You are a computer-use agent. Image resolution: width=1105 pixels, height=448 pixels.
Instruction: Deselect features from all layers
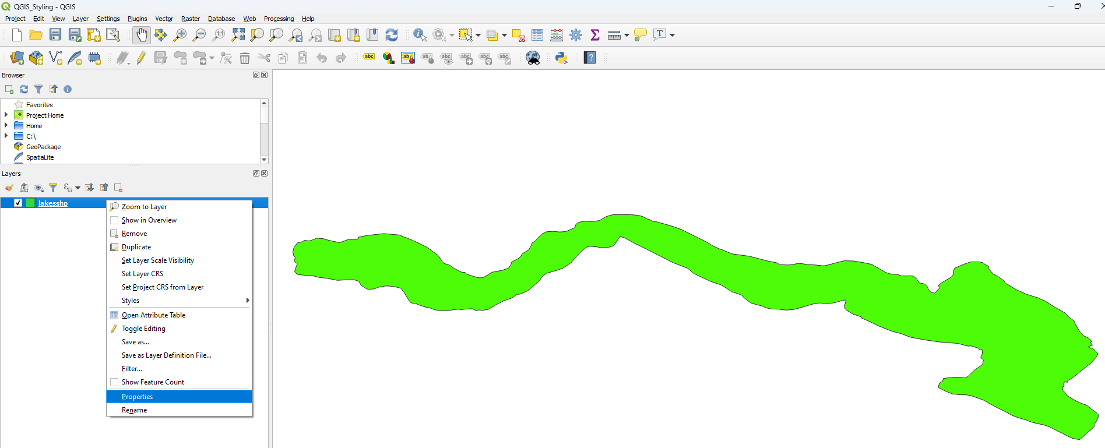tap(519, 35)
